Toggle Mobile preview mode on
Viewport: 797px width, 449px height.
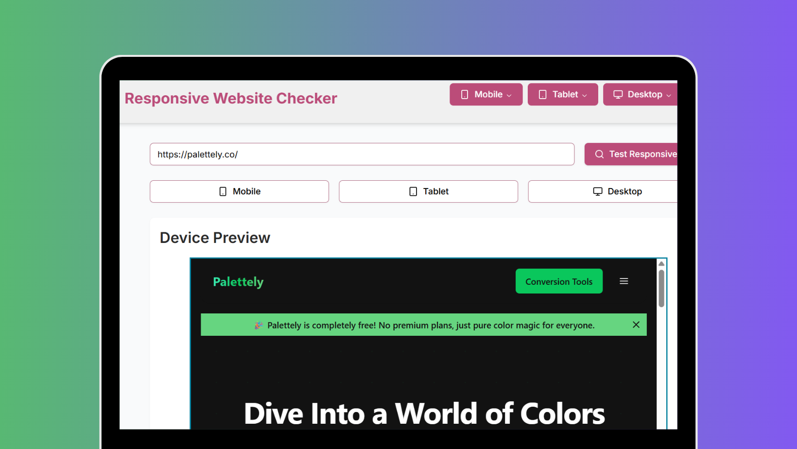pos(239,191)
